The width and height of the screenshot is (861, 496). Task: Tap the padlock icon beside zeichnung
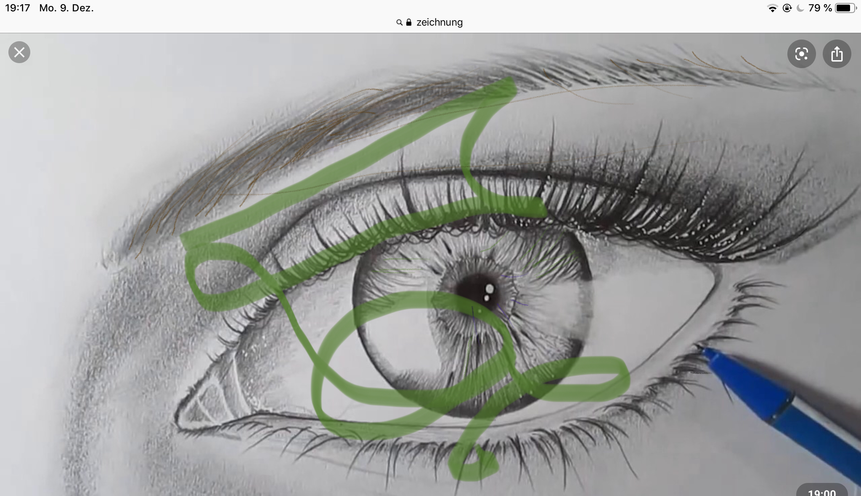[x=409, y=22]
